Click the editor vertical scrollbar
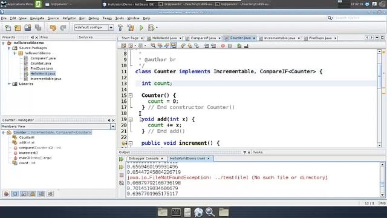 tap(379, 98)
